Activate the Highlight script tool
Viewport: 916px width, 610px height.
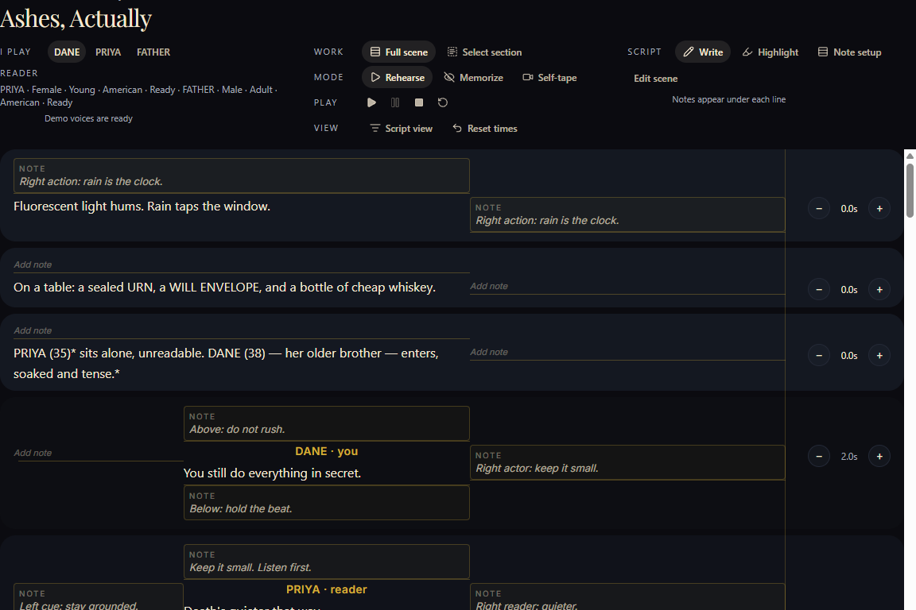point(770,52)
